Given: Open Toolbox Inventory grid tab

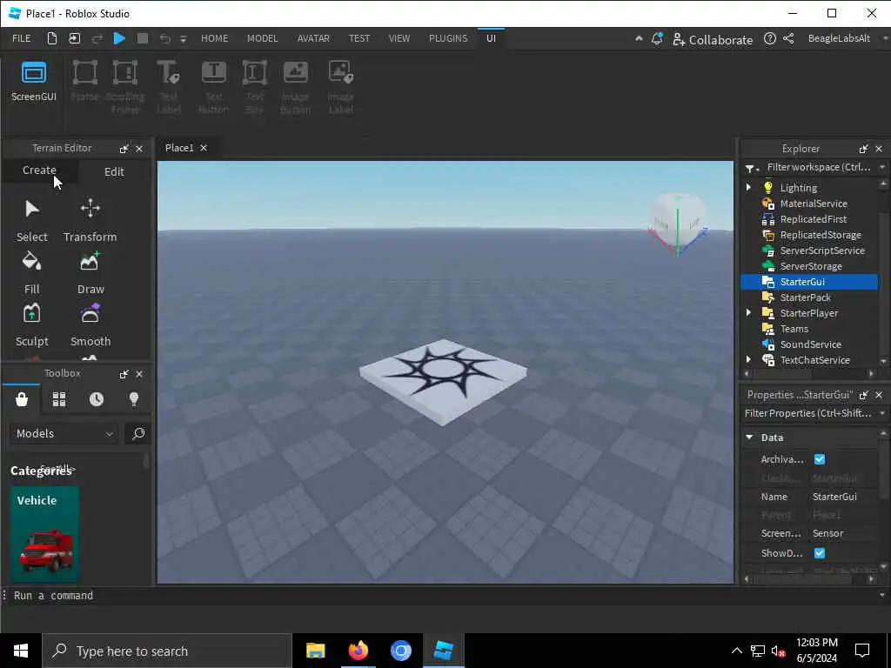Looking at the screenshot, I should pos(59,399).
